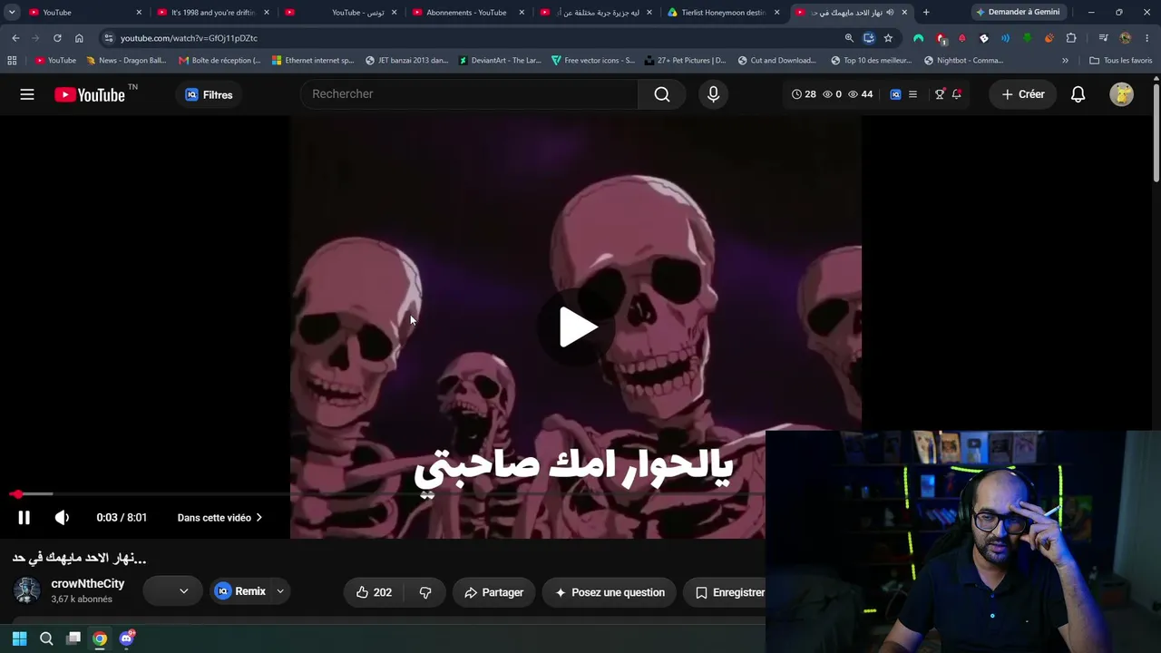Expand the Dans cette vidéo chapters
Screen dimensions: 1161x653
(x=220, y=518)
